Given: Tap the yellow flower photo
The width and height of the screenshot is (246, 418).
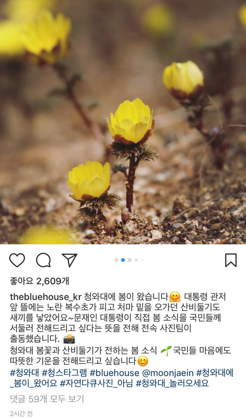Looking at the screenshot, I should [123, 122].
